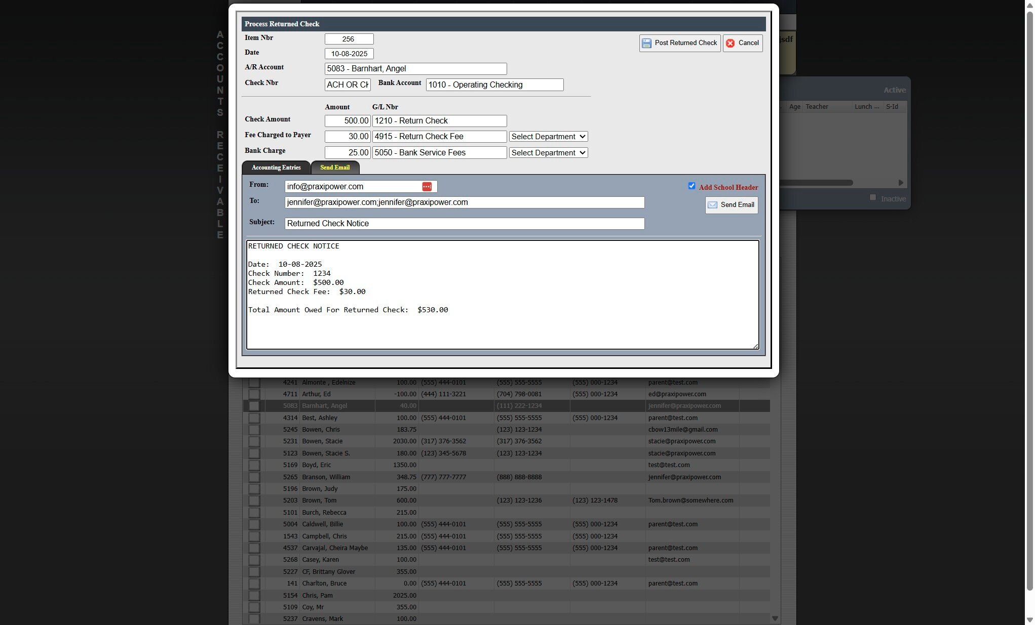1035x625 pixels.
Task: Open Fee Charged department dropdown
Action: tap(548, 137)
